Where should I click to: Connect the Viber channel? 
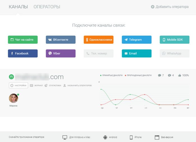coord(61,53)
